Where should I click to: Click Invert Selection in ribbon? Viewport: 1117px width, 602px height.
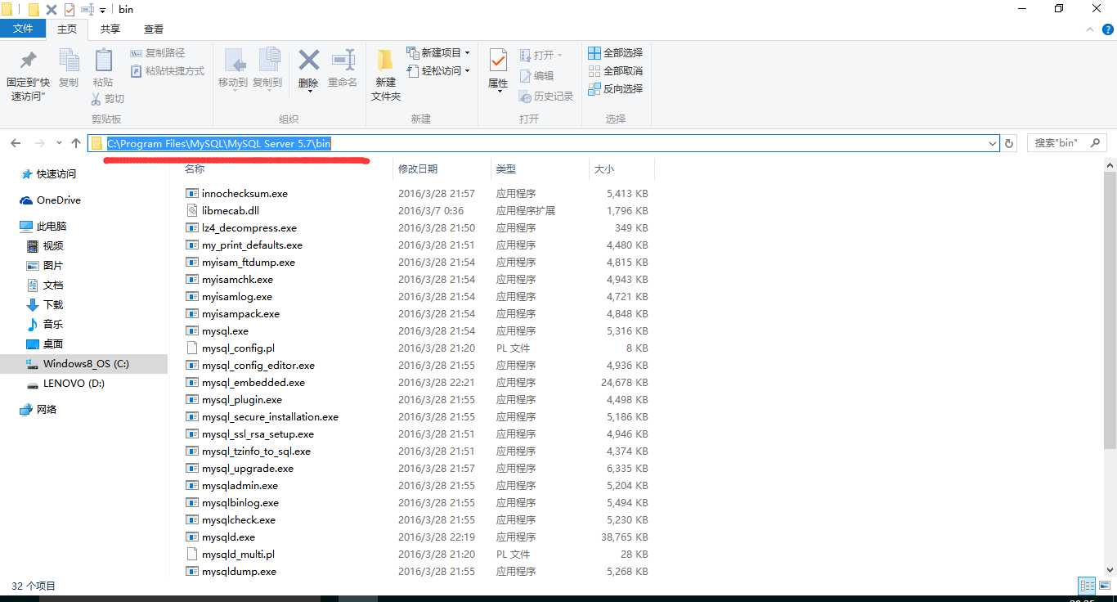tap(615, 89)
